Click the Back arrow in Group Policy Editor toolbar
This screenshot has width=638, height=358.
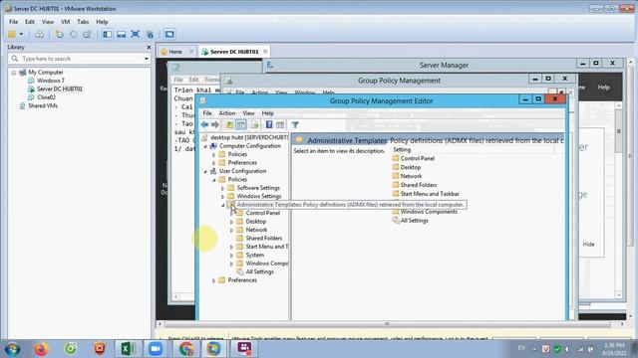(204, 125)
